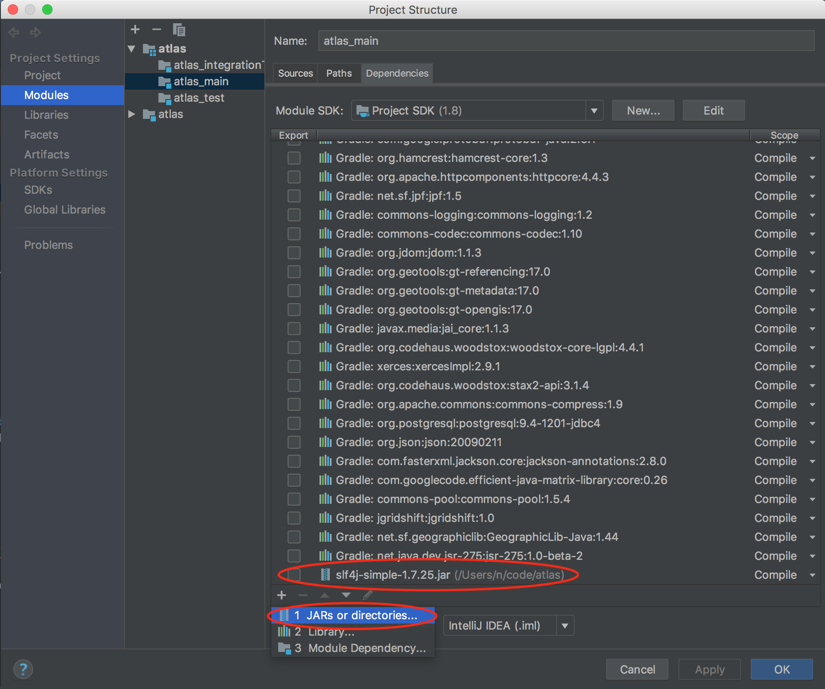Open scope dropdown for jai_core:1.1.3

(x=812, y=329)
